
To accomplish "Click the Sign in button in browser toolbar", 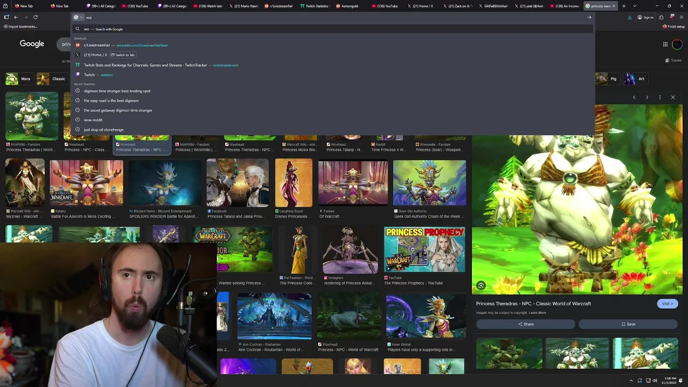I will click(646, 17).
